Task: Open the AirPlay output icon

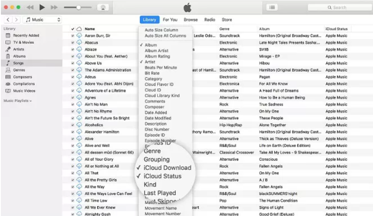Action: point(103,7)
